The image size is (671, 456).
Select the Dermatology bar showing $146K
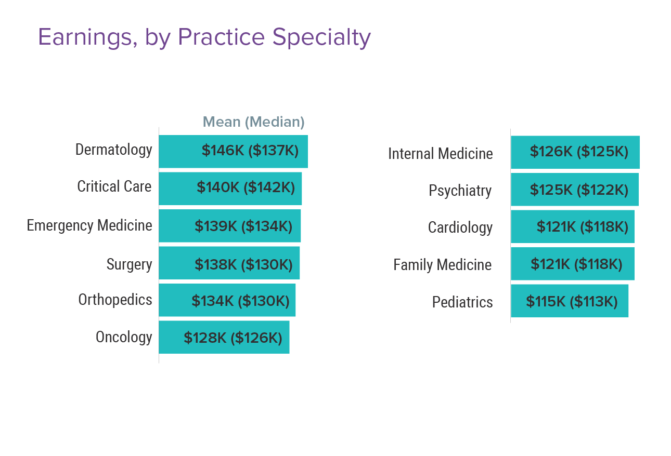233,151
